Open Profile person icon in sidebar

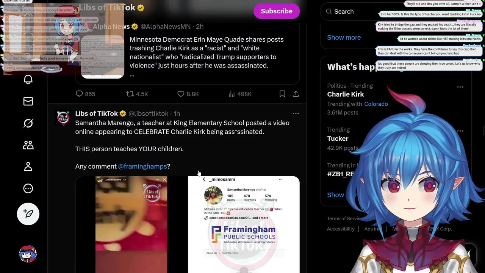[28, 167]
